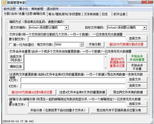Click 超过200万数据请去除重复点这里 button
This screenshot has height=124, width=154.
click(117, 63)
